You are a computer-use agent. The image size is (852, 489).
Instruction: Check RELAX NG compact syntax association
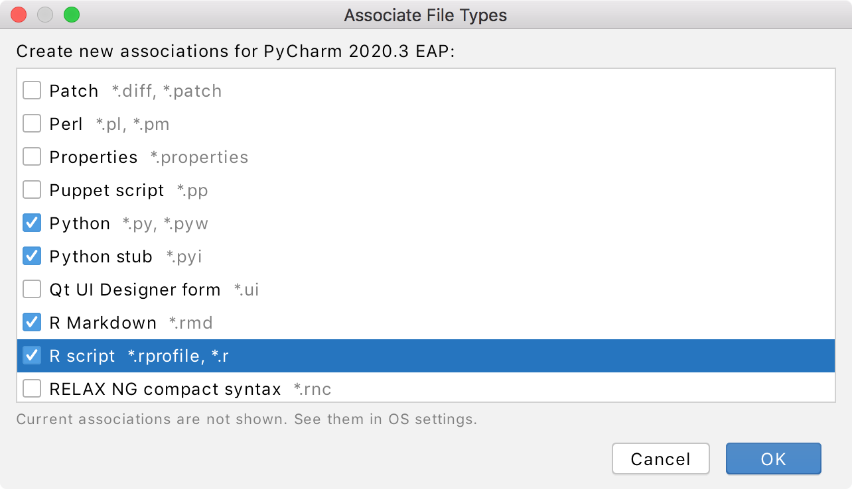click(31, 388)
